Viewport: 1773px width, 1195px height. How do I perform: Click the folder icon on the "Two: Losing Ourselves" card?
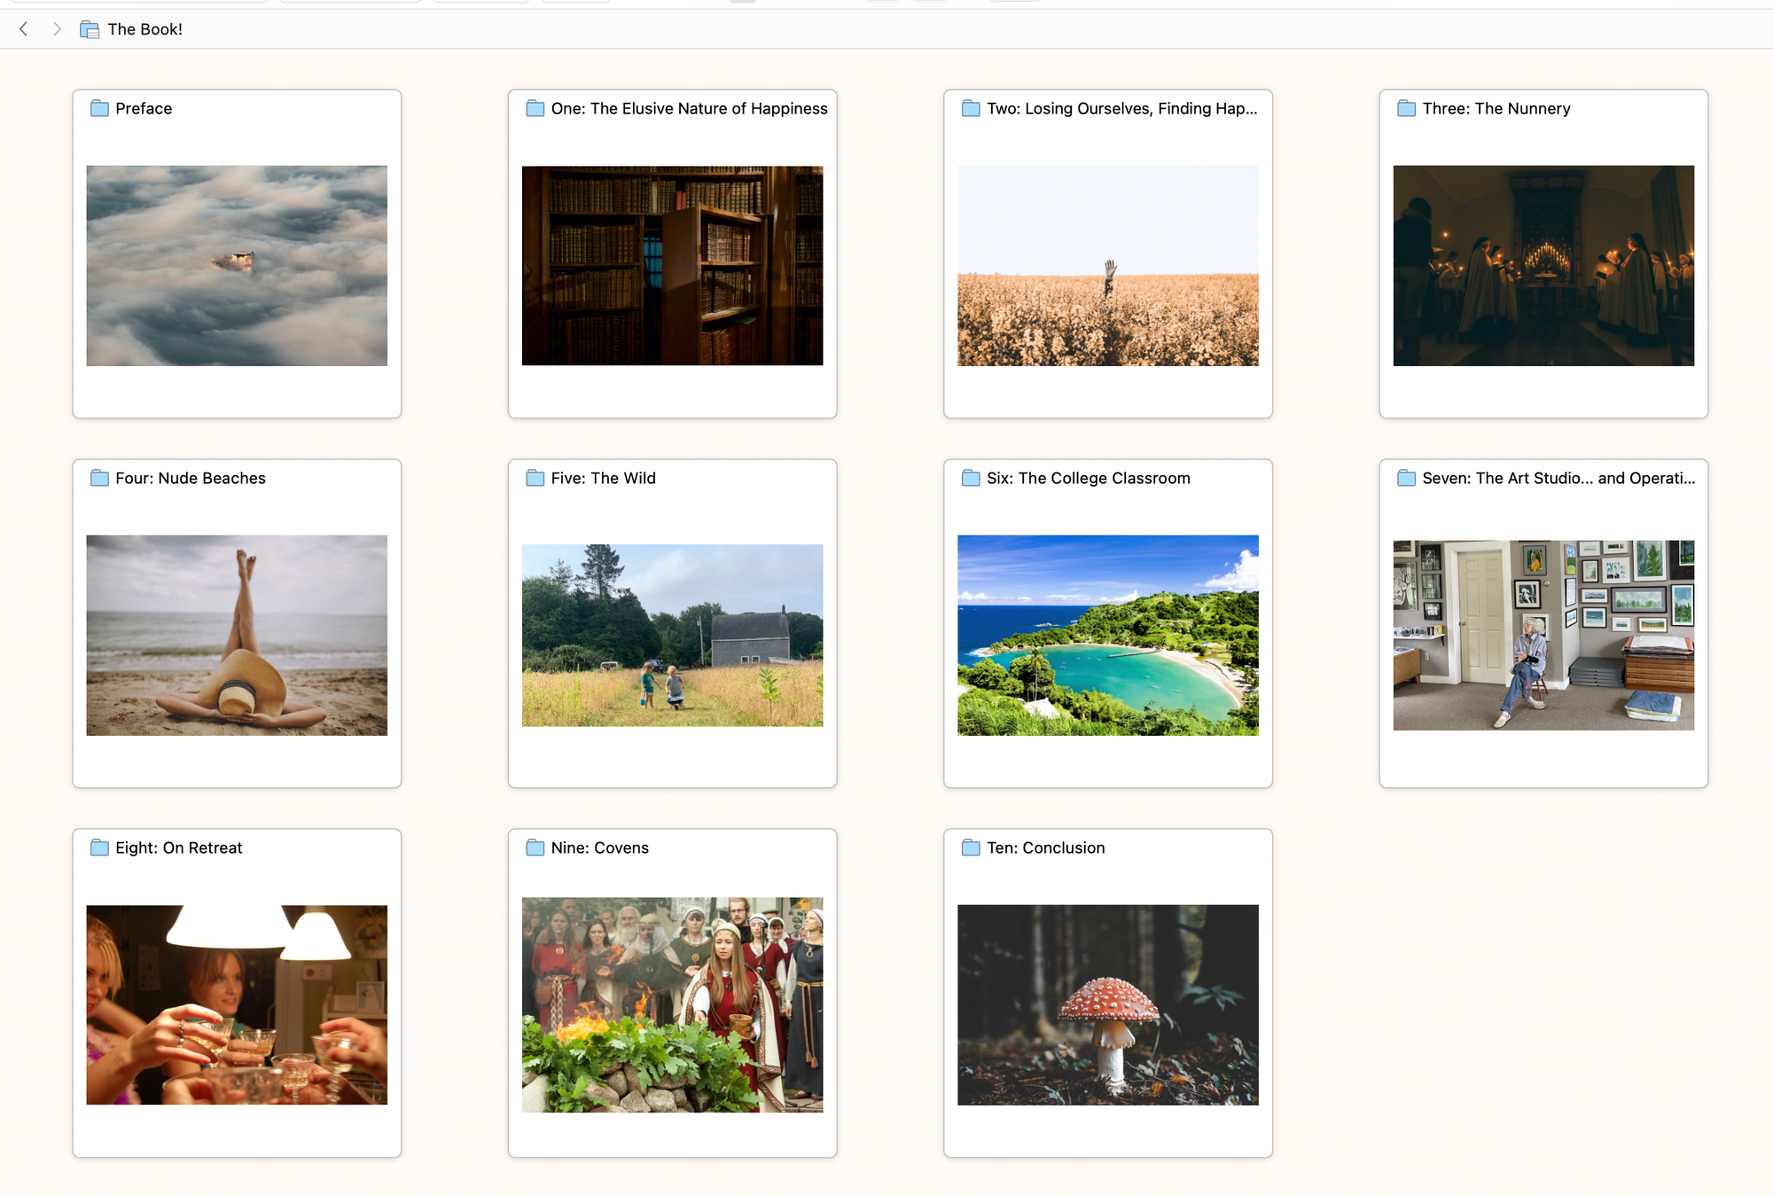click(x=970, y=108)
